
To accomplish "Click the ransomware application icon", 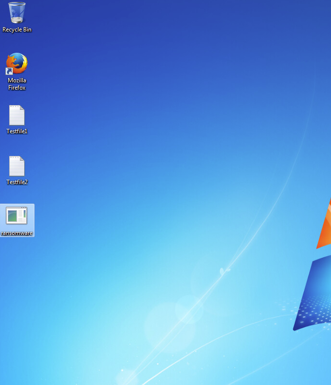I will (x=17, y=220).
